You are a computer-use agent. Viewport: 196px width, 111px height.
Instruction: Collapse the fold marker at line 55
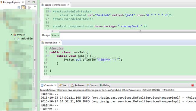[50, 11]
